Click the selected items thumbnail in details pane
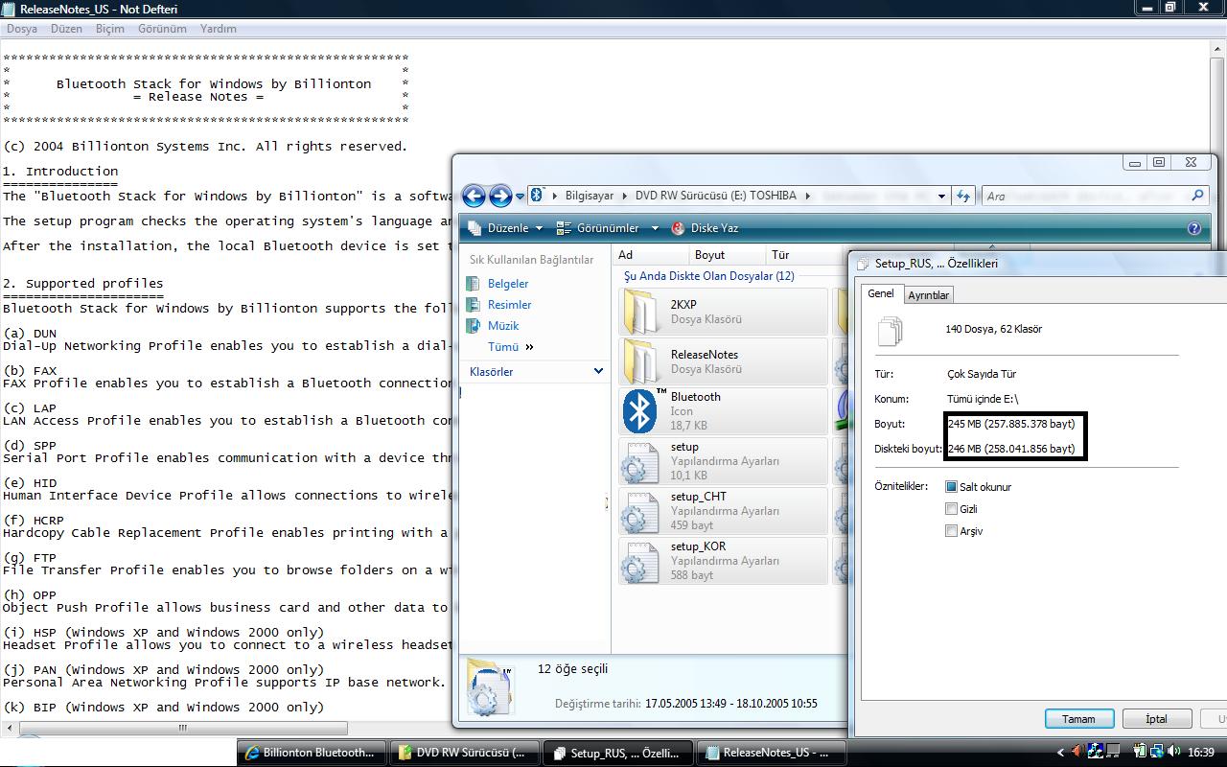Viewport: 1227px width, 767px height. coord(490,688)
